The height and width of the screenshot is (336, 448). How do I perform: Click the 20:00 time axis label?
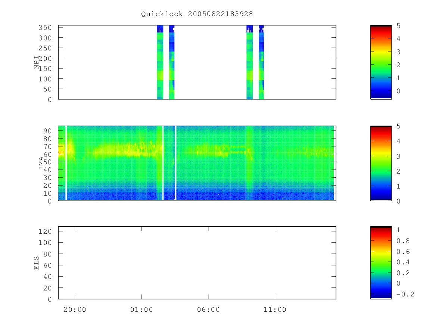point(75,309)
